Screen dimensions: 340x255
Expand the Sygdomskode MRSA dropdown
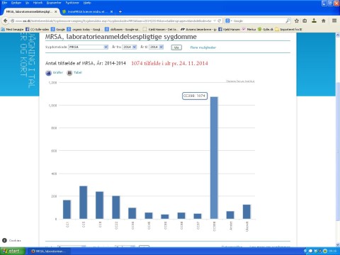(89, 47)
